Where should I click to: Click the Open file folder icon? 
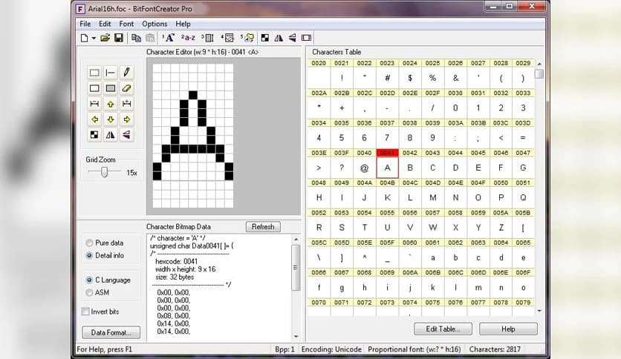pos(105,38)
